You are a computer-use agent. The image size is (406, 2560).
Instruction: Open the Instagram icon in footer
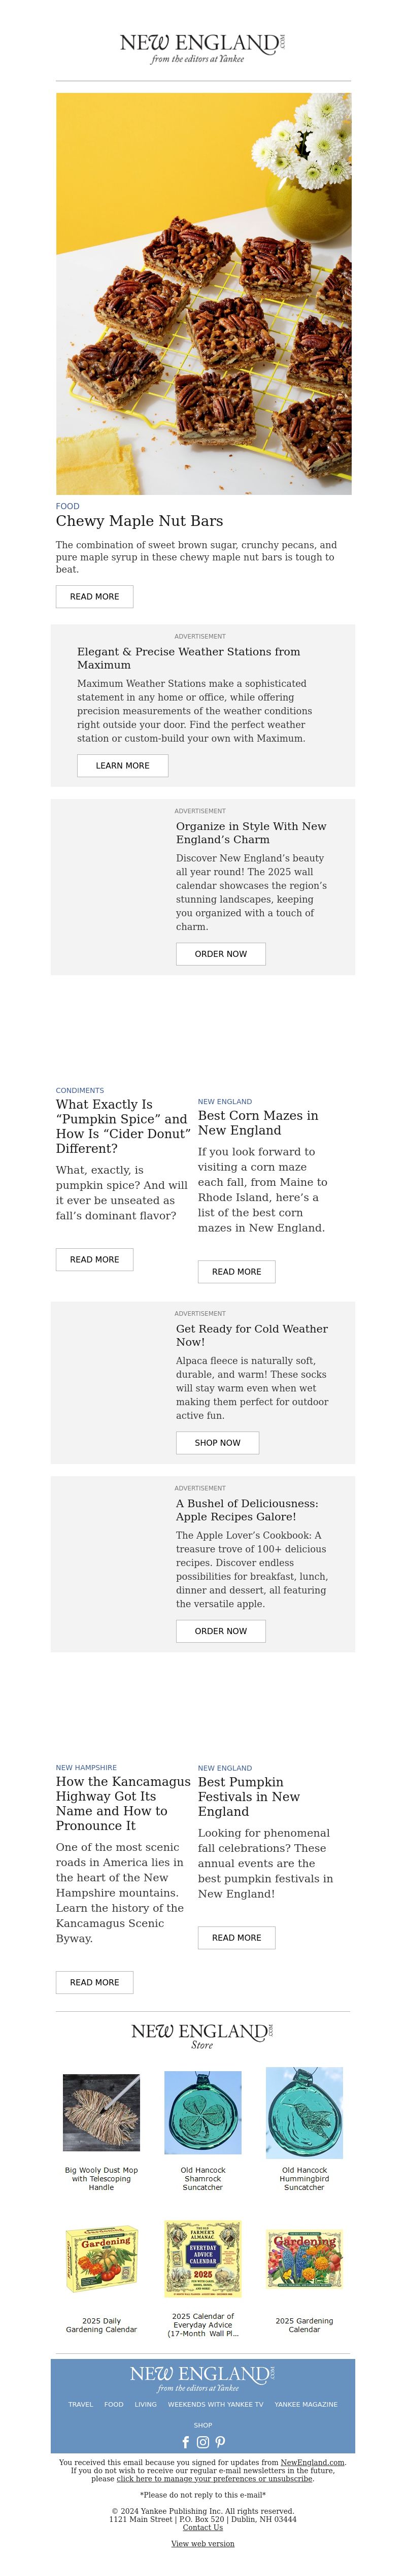[x=202, y=2442]
